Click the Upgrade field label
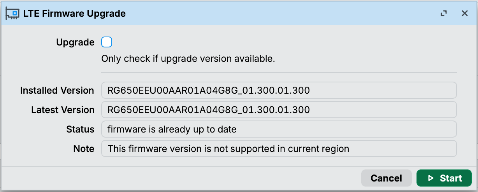The width and height of the screenshot is (478, 192). point(75,42)
